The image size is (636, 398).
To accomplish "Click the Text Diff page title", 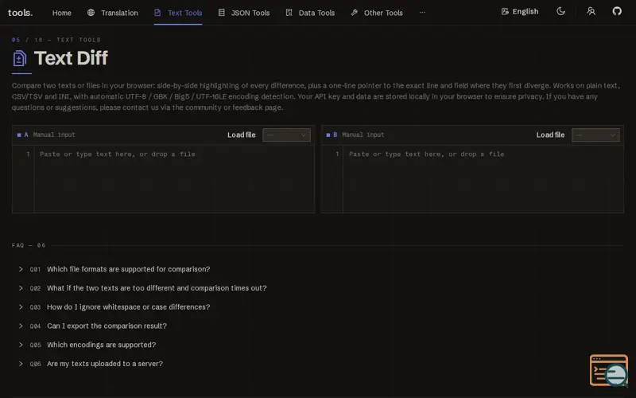I will point(71,58).
